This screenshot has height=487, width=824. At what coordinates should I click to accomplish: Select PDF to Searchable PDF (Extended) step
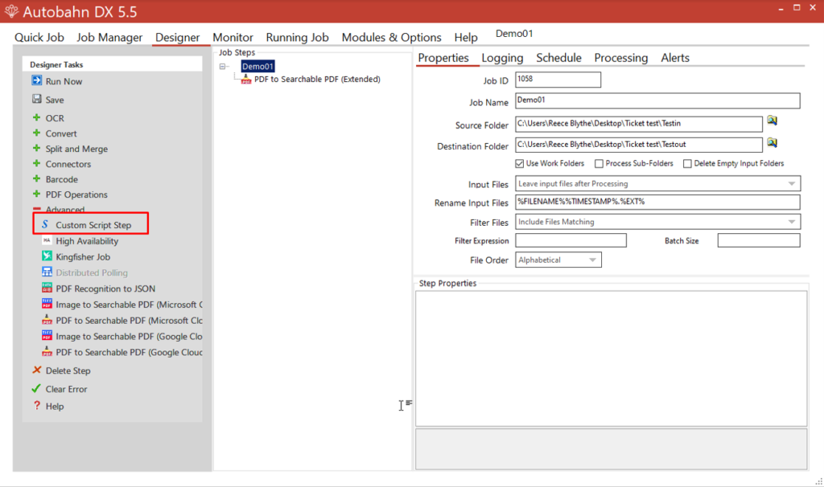point(316,80)
